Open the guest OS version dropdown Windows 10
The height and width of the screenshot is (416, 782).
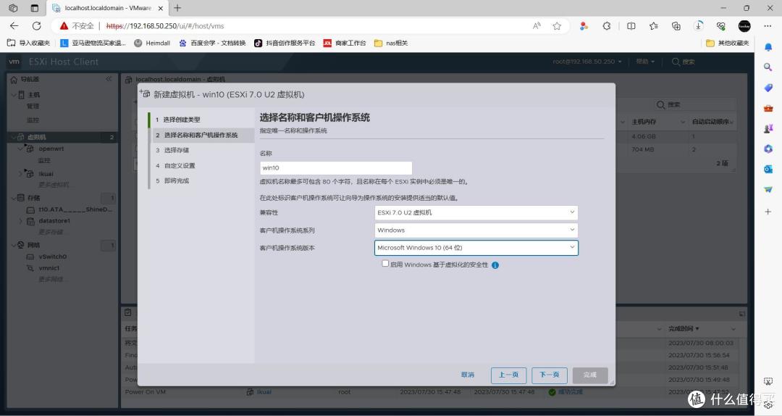click(476, 248)
